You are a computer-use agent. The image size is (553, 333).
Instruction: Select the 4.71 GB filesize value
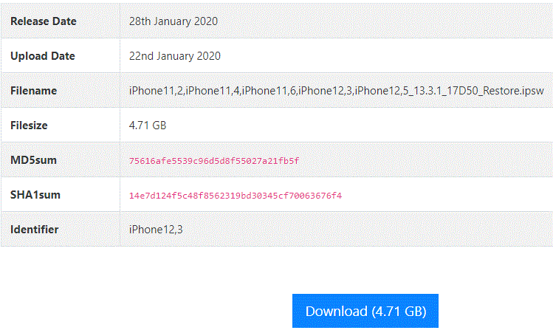(x=148, y=126)
